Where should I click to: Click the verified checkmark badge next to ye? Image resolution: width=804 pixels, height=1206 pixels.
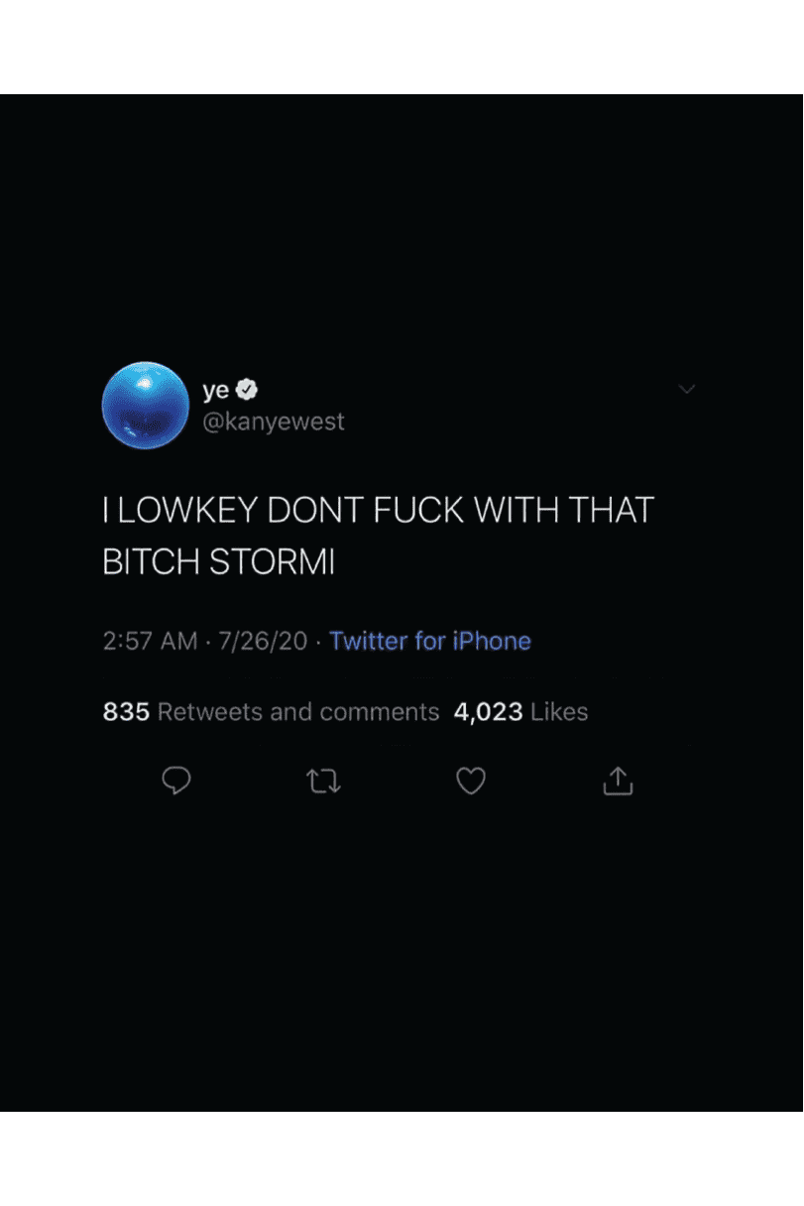click(247, 390)
